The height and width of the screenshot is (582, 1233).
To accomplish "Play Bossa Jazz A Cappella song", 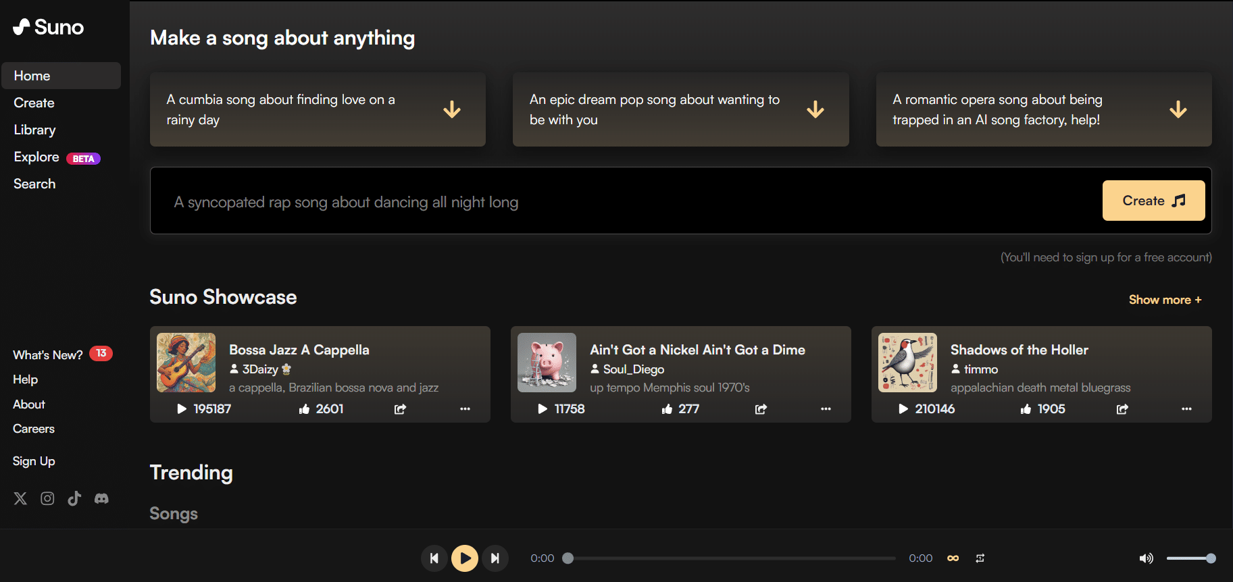I will pos(182,409).
